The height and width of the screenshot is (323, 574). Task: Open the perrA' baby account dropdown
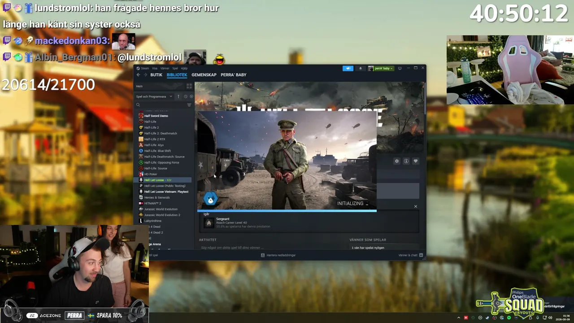pos(381,68)
